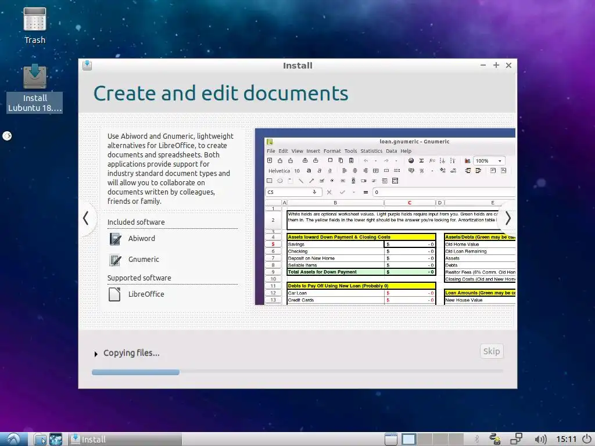The height and width of the screenshot is (446, 595).
Task: Click the "LibreOffice" label under Supported software
Action: pyautogui.click(x=146, y=294)
